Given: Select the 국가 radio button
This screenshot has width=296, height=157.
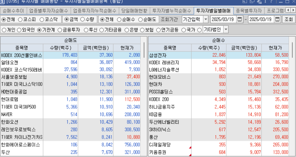Looking at the screenshot, I should pos(183,30).
